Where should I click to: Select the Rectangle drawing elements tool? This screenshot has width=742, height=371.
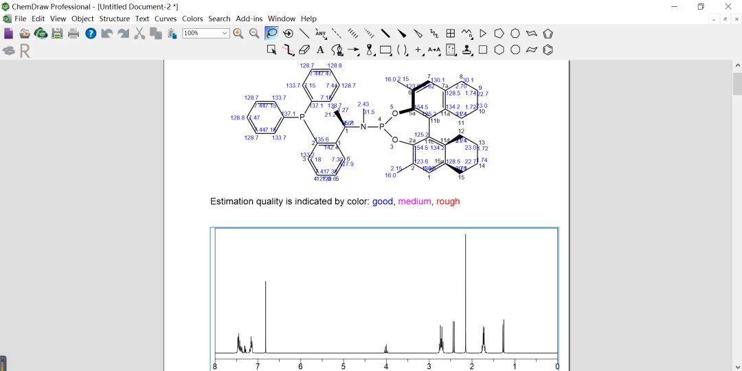pos(385,49)
